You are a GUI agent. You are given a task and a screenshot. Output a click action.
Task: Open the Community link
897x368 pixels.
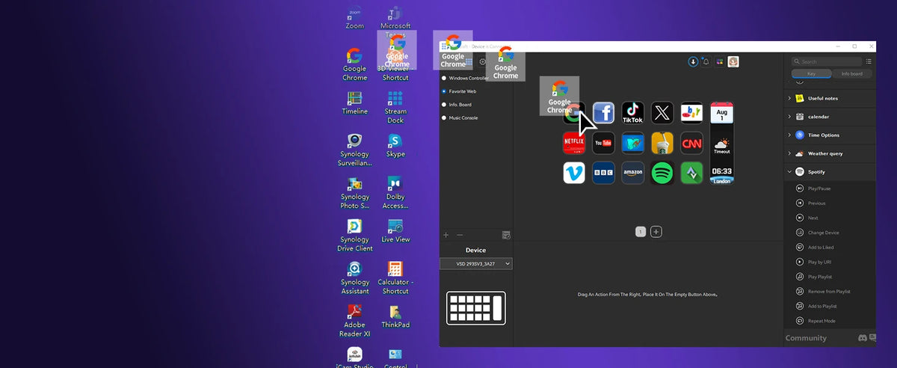tap(806, 338)
